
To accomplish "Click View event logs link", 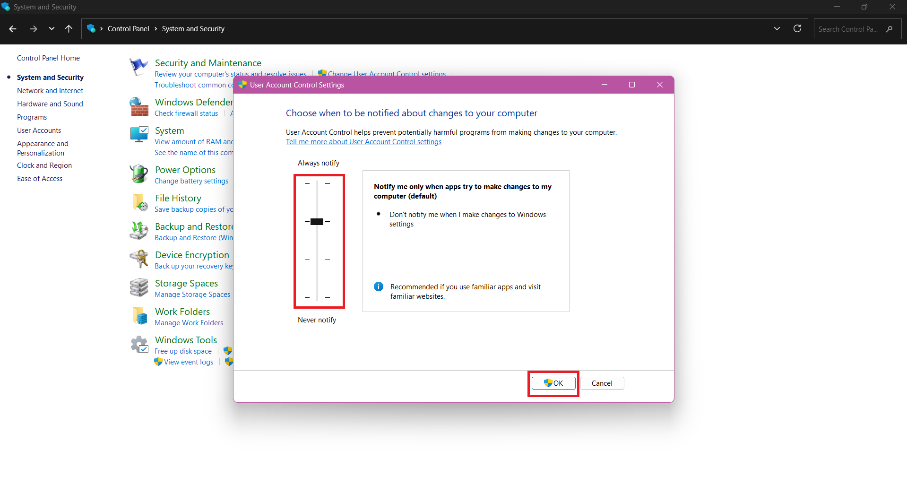I will [x=189, y=362].
